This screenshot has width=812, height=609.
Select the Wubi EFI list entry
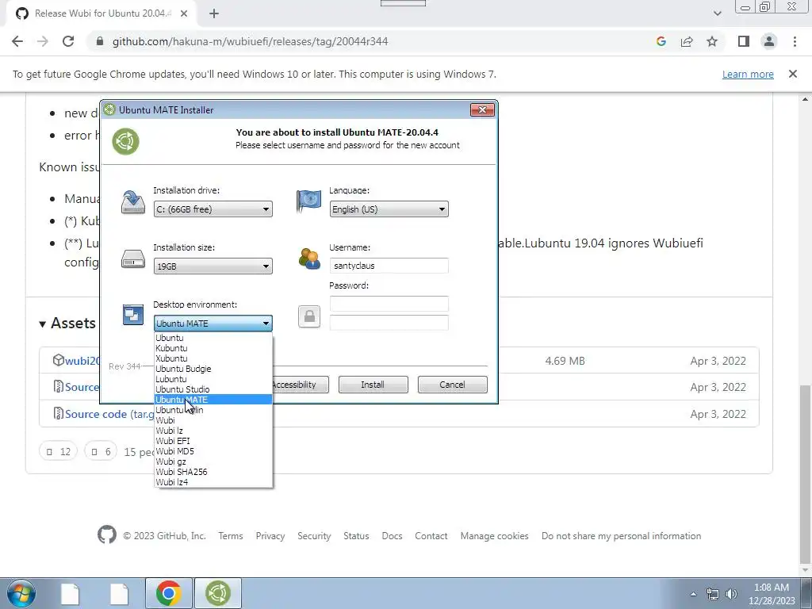coord(213,441)
